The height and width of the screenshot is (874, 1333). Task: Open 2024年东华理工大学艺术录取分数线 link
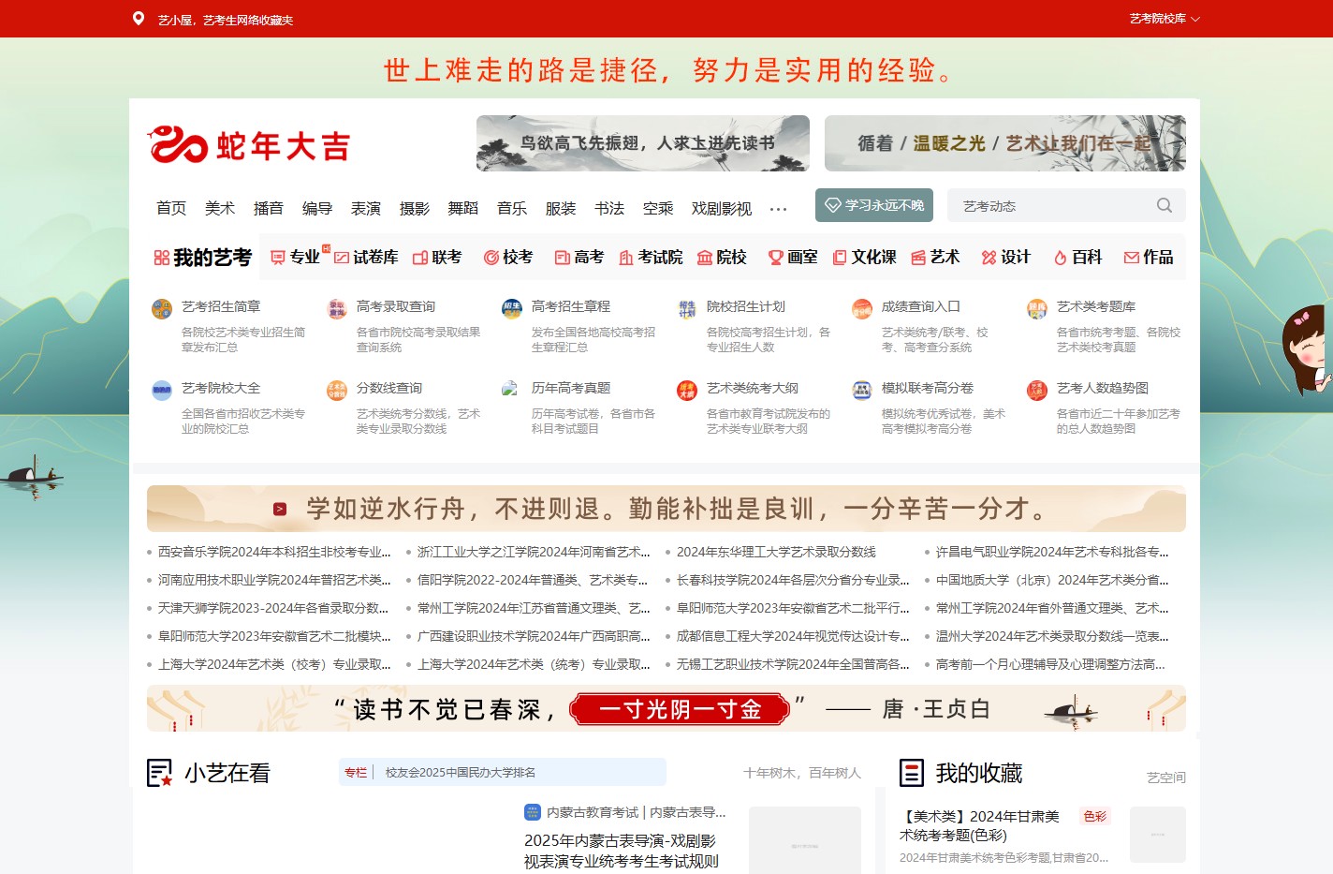(x=776, y=552)
